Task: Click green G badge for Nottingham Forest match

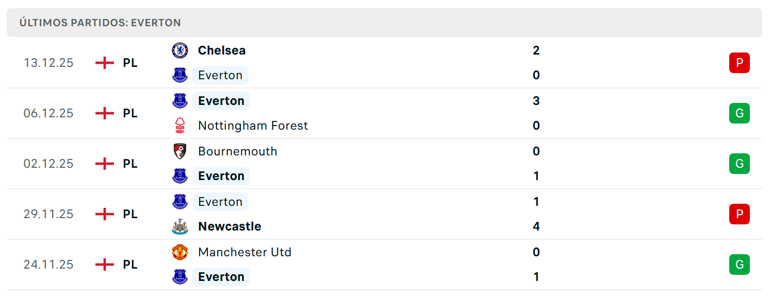Action: coord(739,113)
